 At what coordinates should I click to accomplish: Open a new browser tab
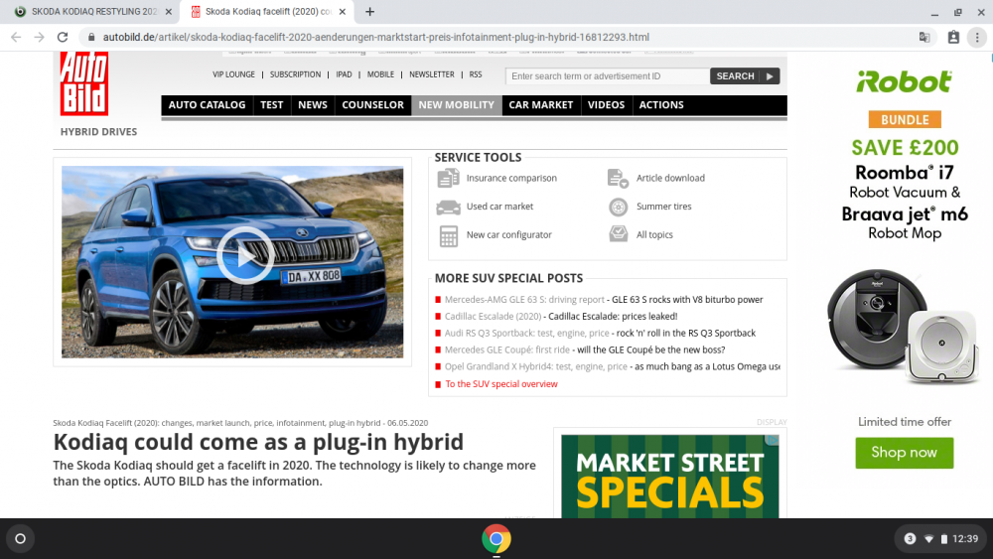point(369,11)
